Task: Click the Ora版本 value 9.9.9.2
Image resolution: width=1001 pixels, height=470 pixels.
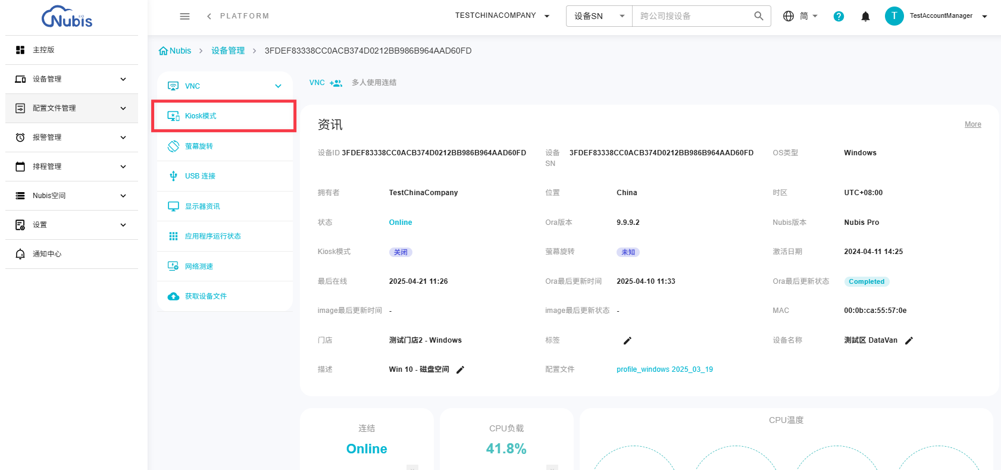Action: (628, 223)
